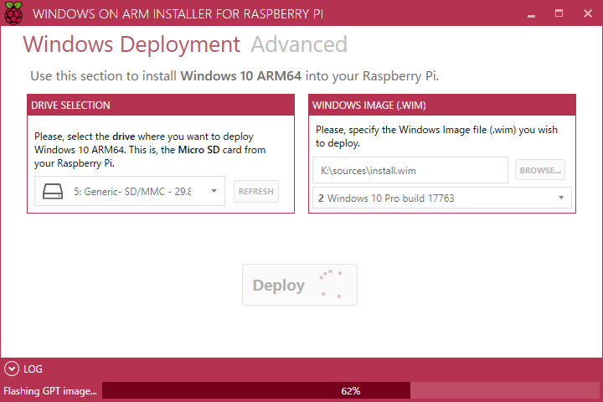Image resolution: width=603 pixels, height=402 pixels.
Task: Click the DRIVE SELECTION panel header
Action: [x=161, y=105]
